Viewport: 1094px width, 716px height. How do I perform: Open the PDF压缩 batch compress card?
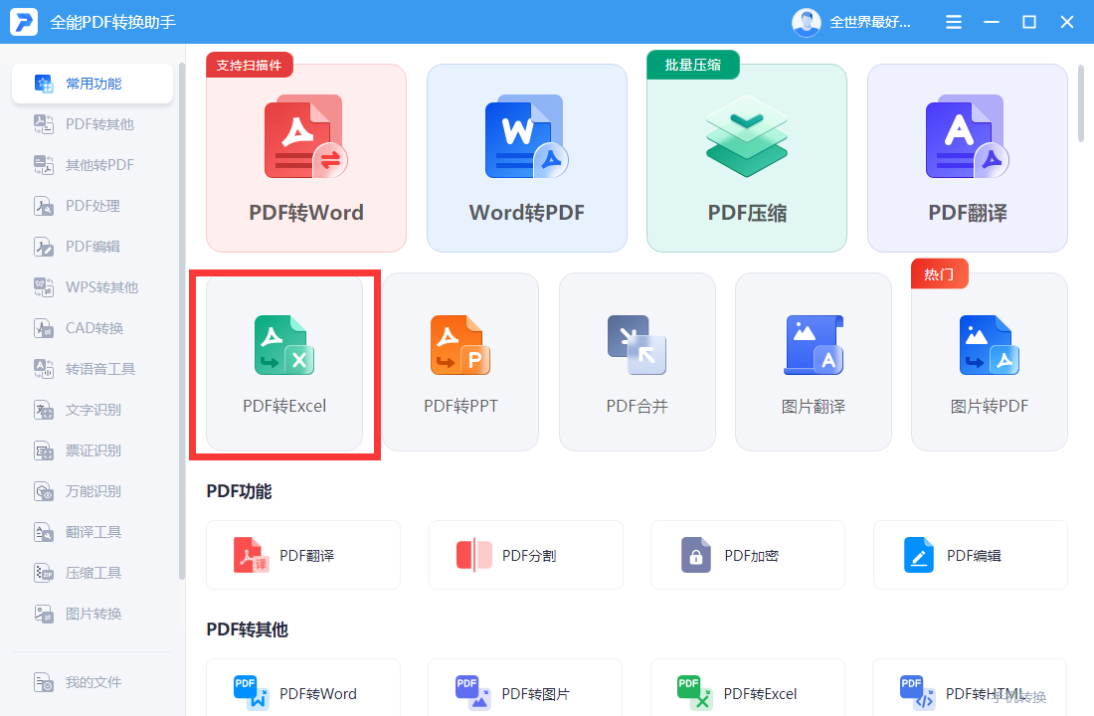point(747,158)
